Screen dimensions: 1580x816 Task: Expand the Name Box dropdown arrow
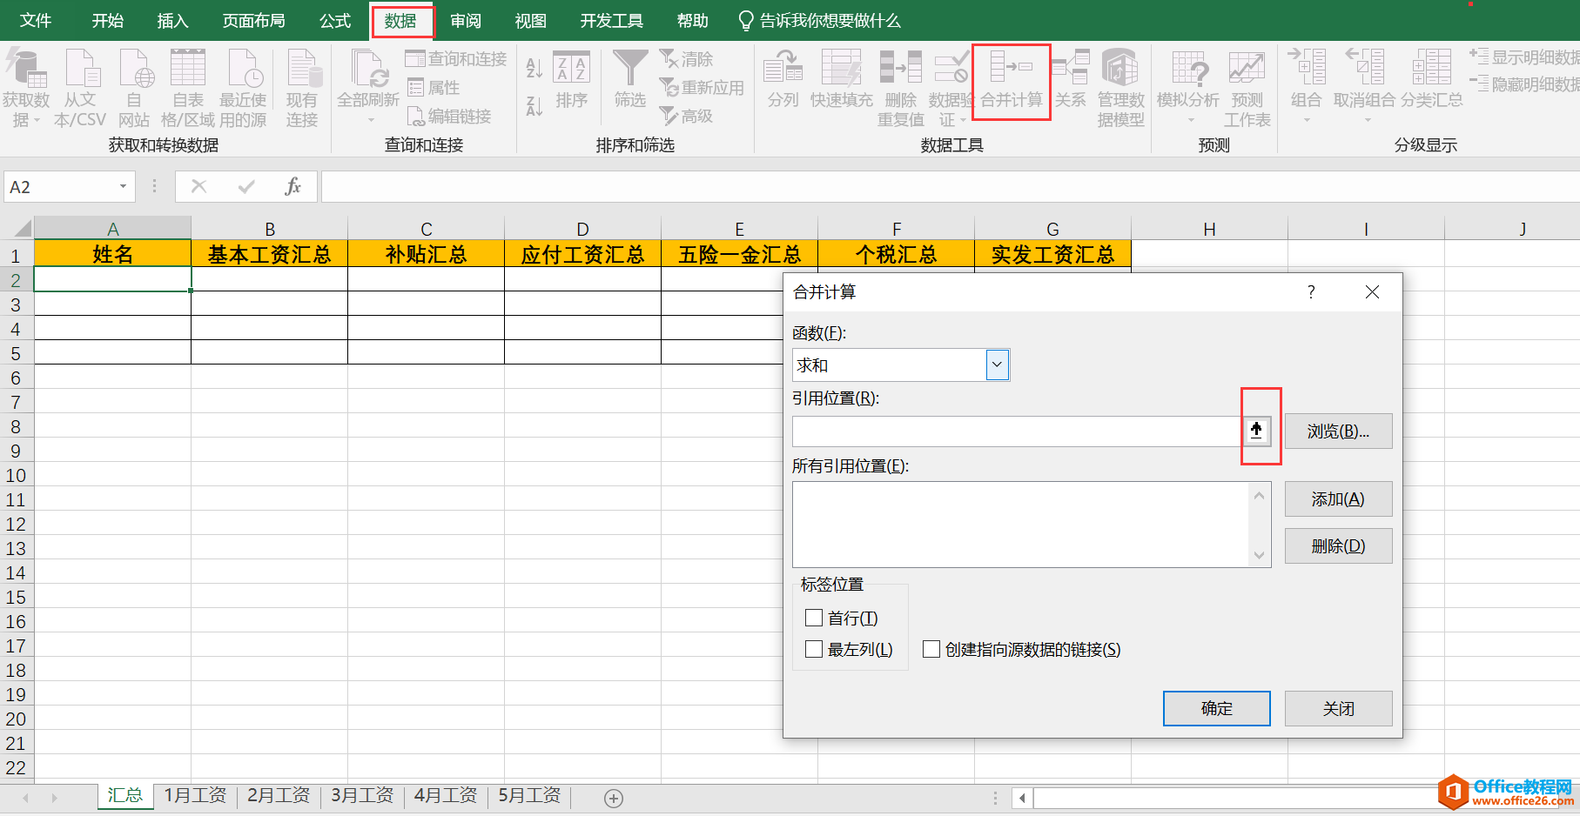[x=123, y=186]
